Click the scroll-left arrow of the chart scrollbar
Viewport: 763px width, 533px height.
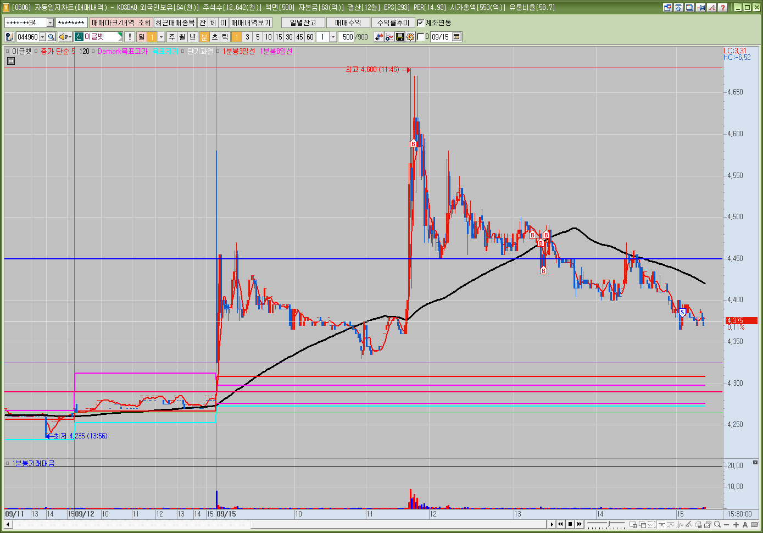pyautogui.click(x=8, y=524)
